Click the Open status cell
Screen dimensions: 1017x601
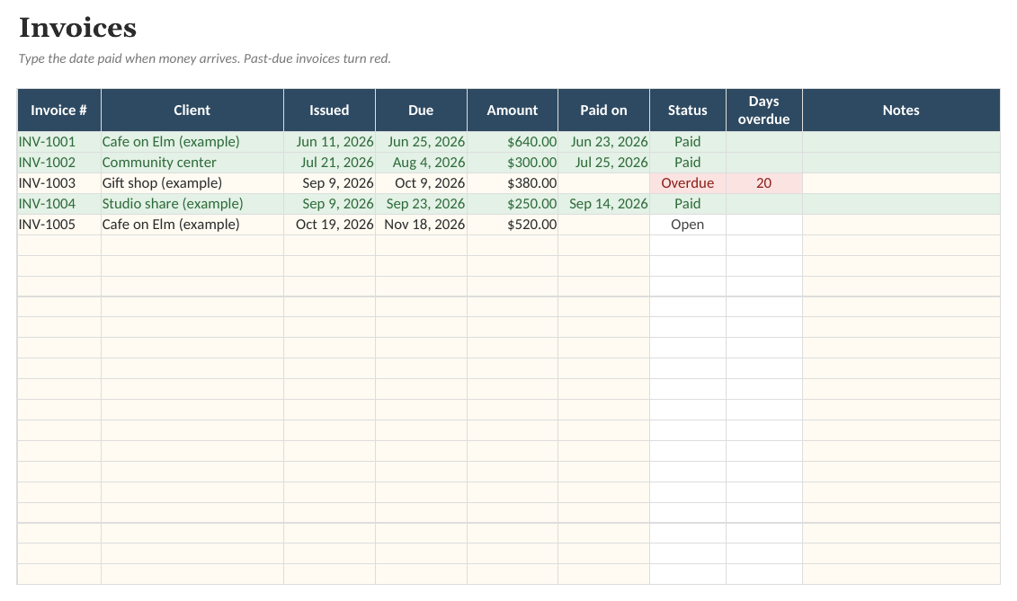(688, 225)
